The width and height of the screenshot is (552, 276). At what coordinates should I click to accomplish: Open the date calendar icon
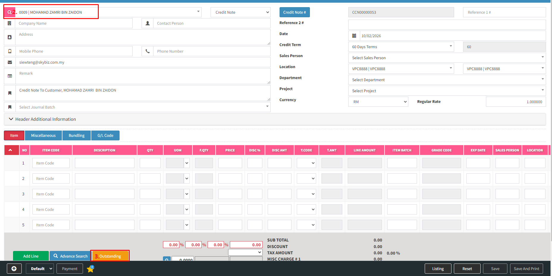pyautogui.click(x=354, y=36)
